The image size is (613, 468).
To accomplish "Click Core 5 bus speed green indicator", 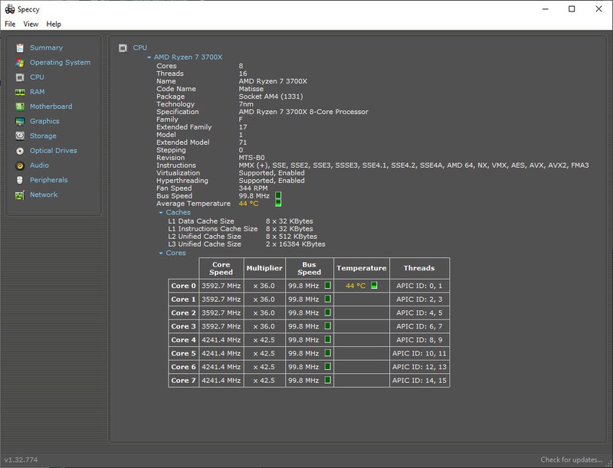I will click(x=328, y=353).
